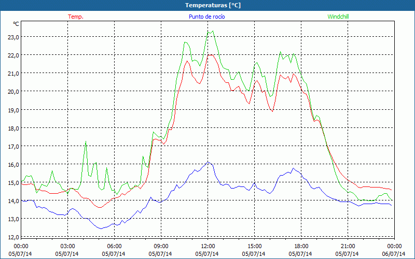Click the 15:00 time axis label
Viewport: 415px width, 259px height.
254,246
